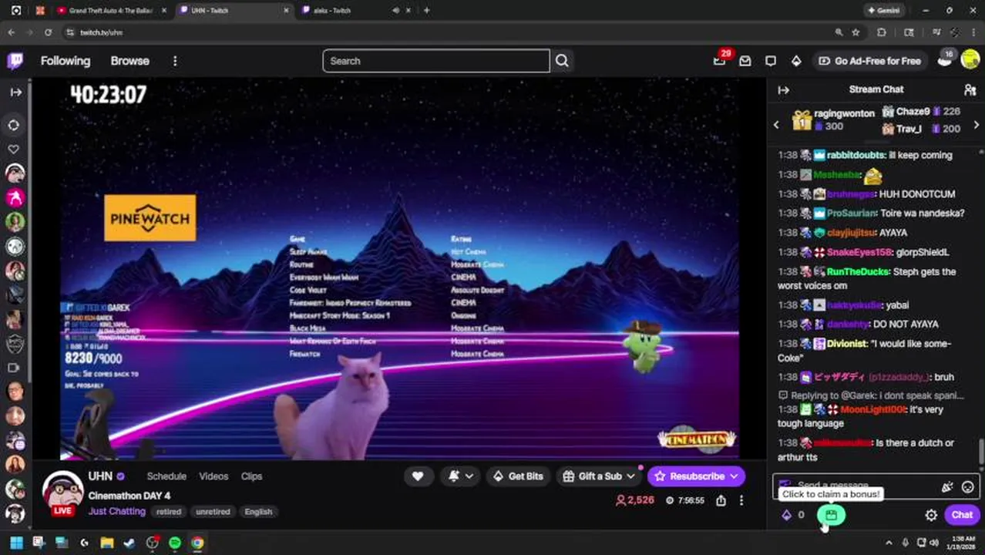This screenshot has width=985, height=555.
Task: Click the search magnifier button
Action: click(562, 61)
